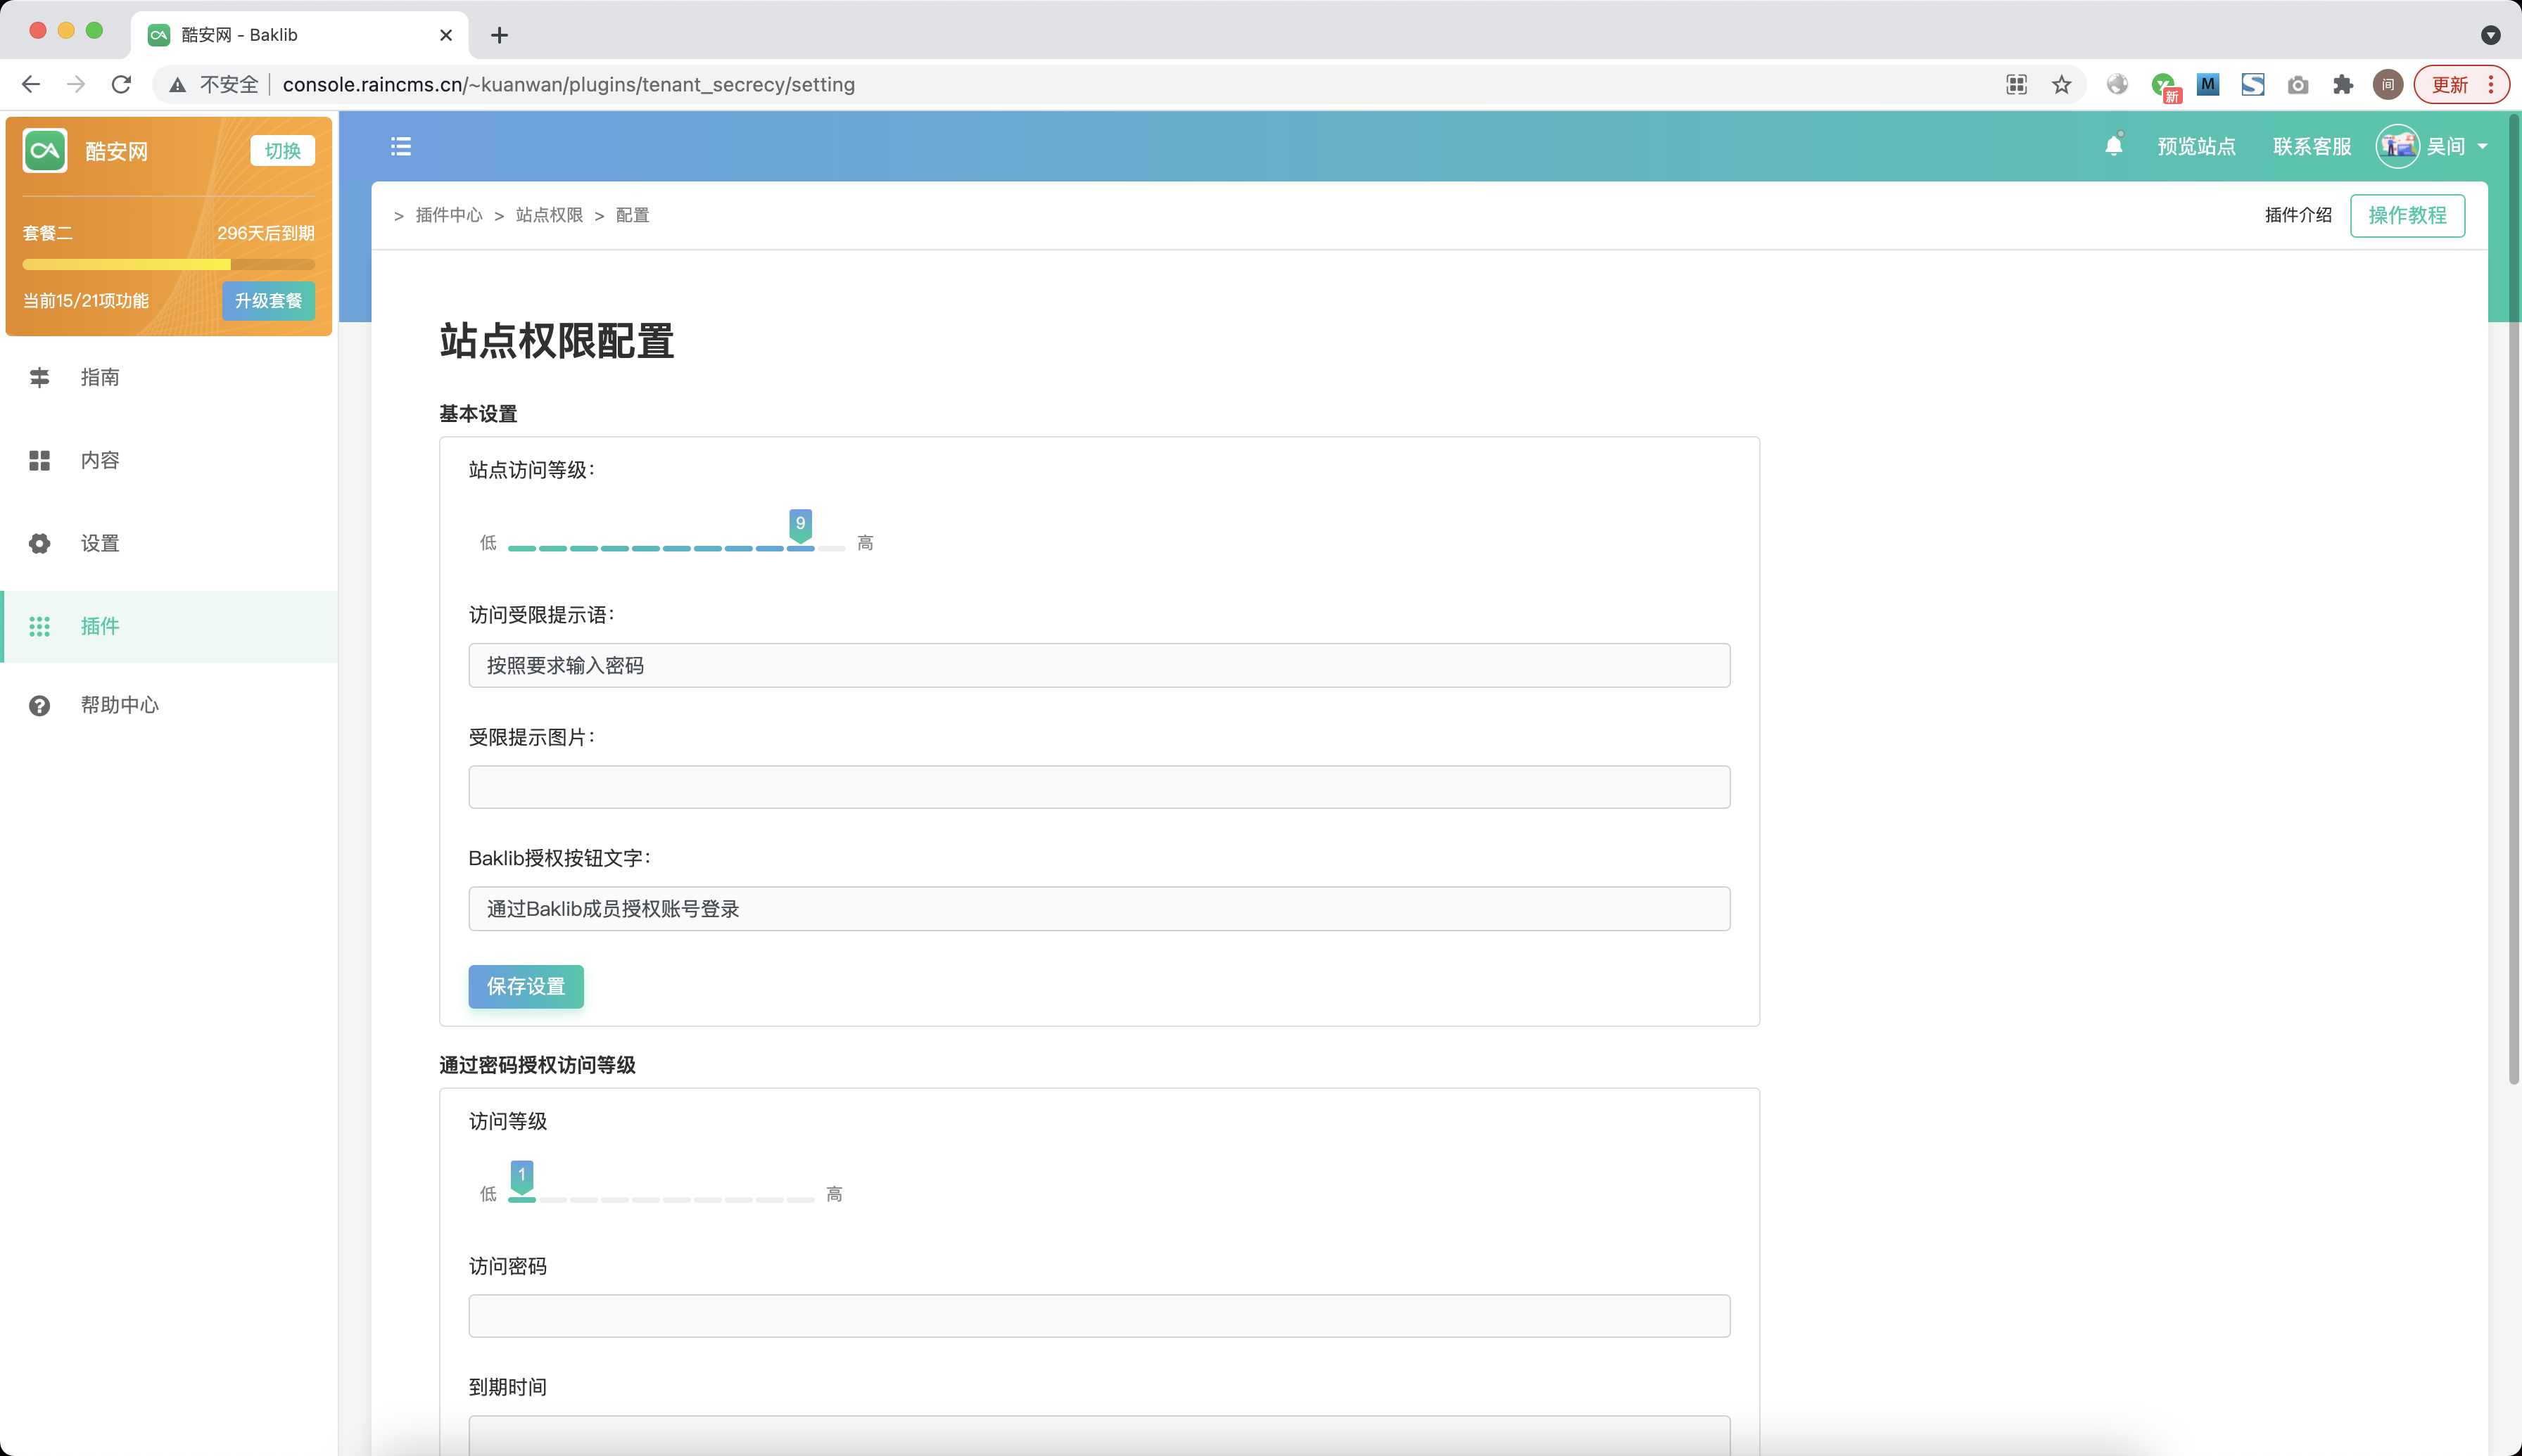Click the browser forward arrow
Image resolution: width=2522 pixels, height=1456 pixels.
pyautogui.click(x=76, y=84)
